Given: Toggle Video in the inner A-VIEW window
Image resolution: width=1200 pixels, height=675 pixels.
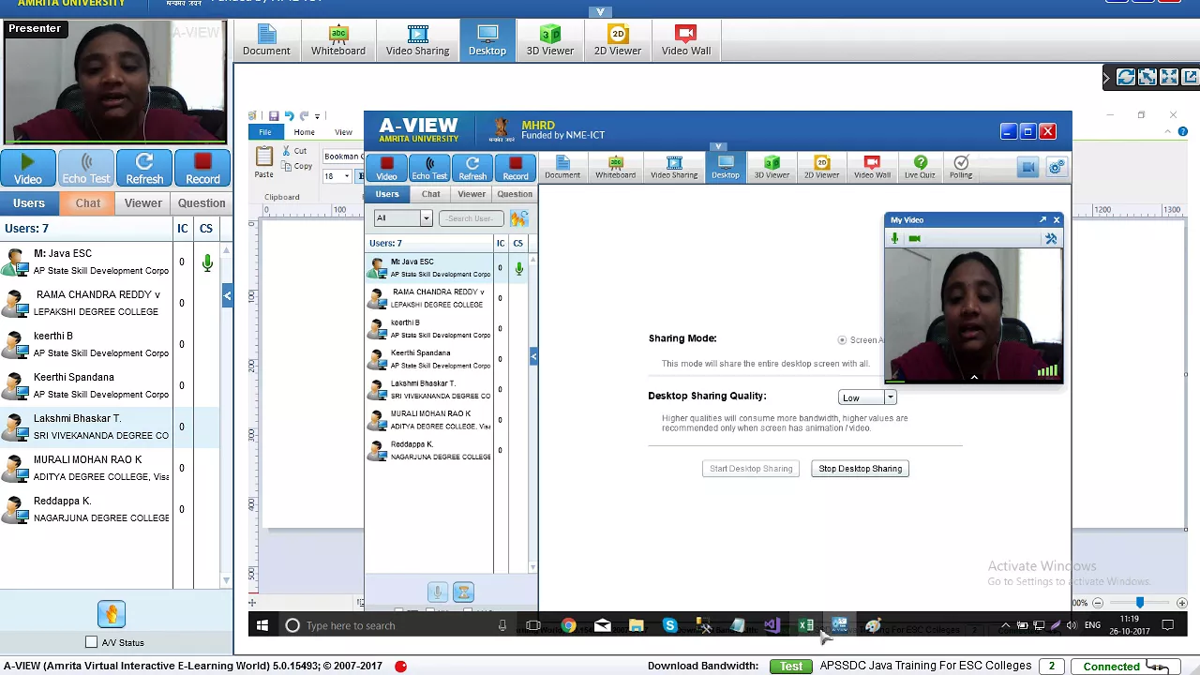Looking at the screenshot, I should [386, 168].
